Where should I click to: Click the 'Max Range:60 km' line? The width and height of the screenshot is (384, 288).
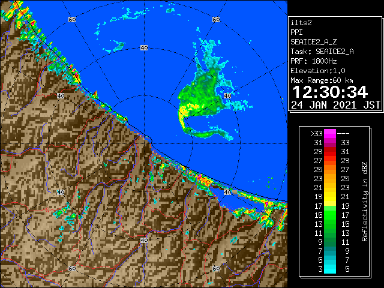pos(322,80)
